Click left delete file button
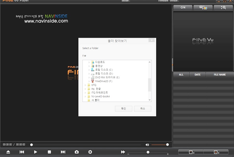234x157 pixels. 191,152
